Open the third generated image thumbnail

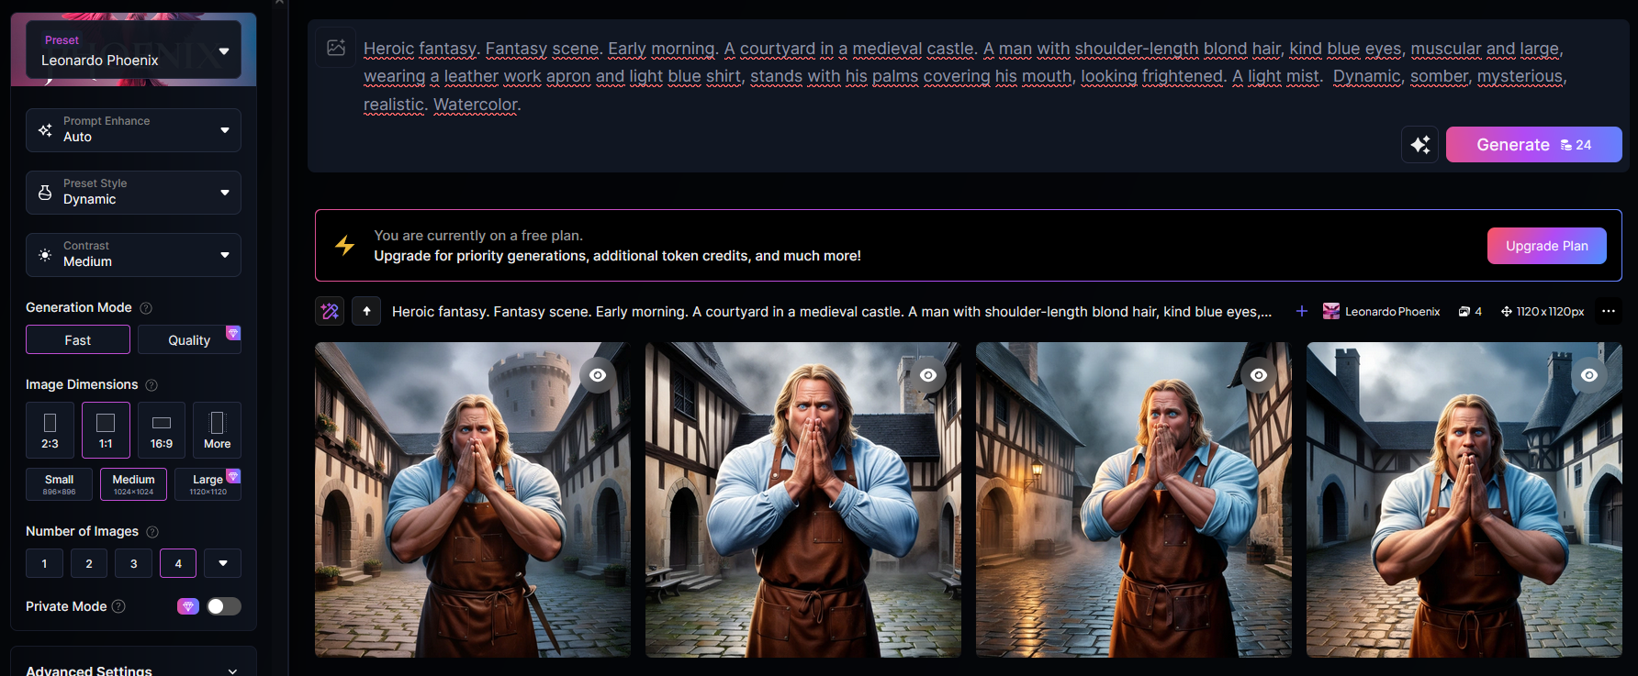tap(1133, 500)
